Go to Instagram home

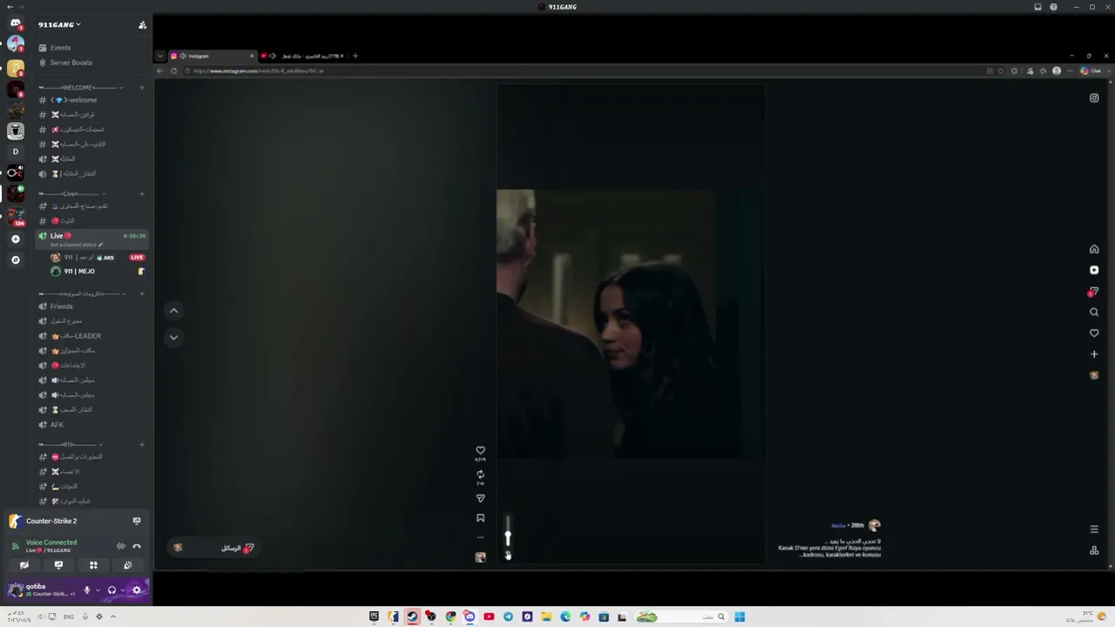(1094, 249)
